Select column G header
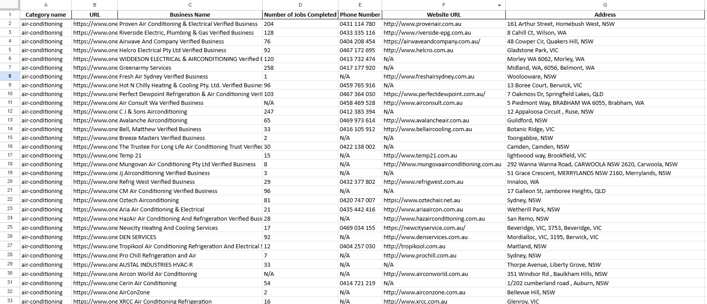This screenshot has width=707, height=304. coord(605,5)
